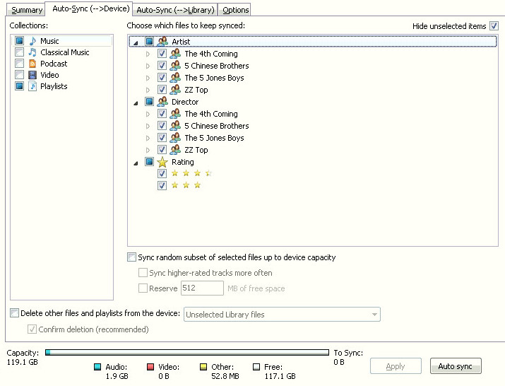
Task: Click the Classical Music collection icon
Action: pyautogui.click(x=32, y=52)
